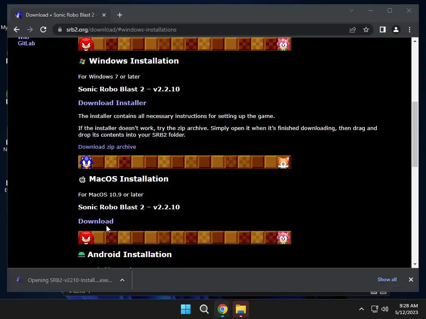Image resolution: width=426 pixels, height=319 pixels.
Task: Click the Apple logo icon
Action: coord(82,179)
